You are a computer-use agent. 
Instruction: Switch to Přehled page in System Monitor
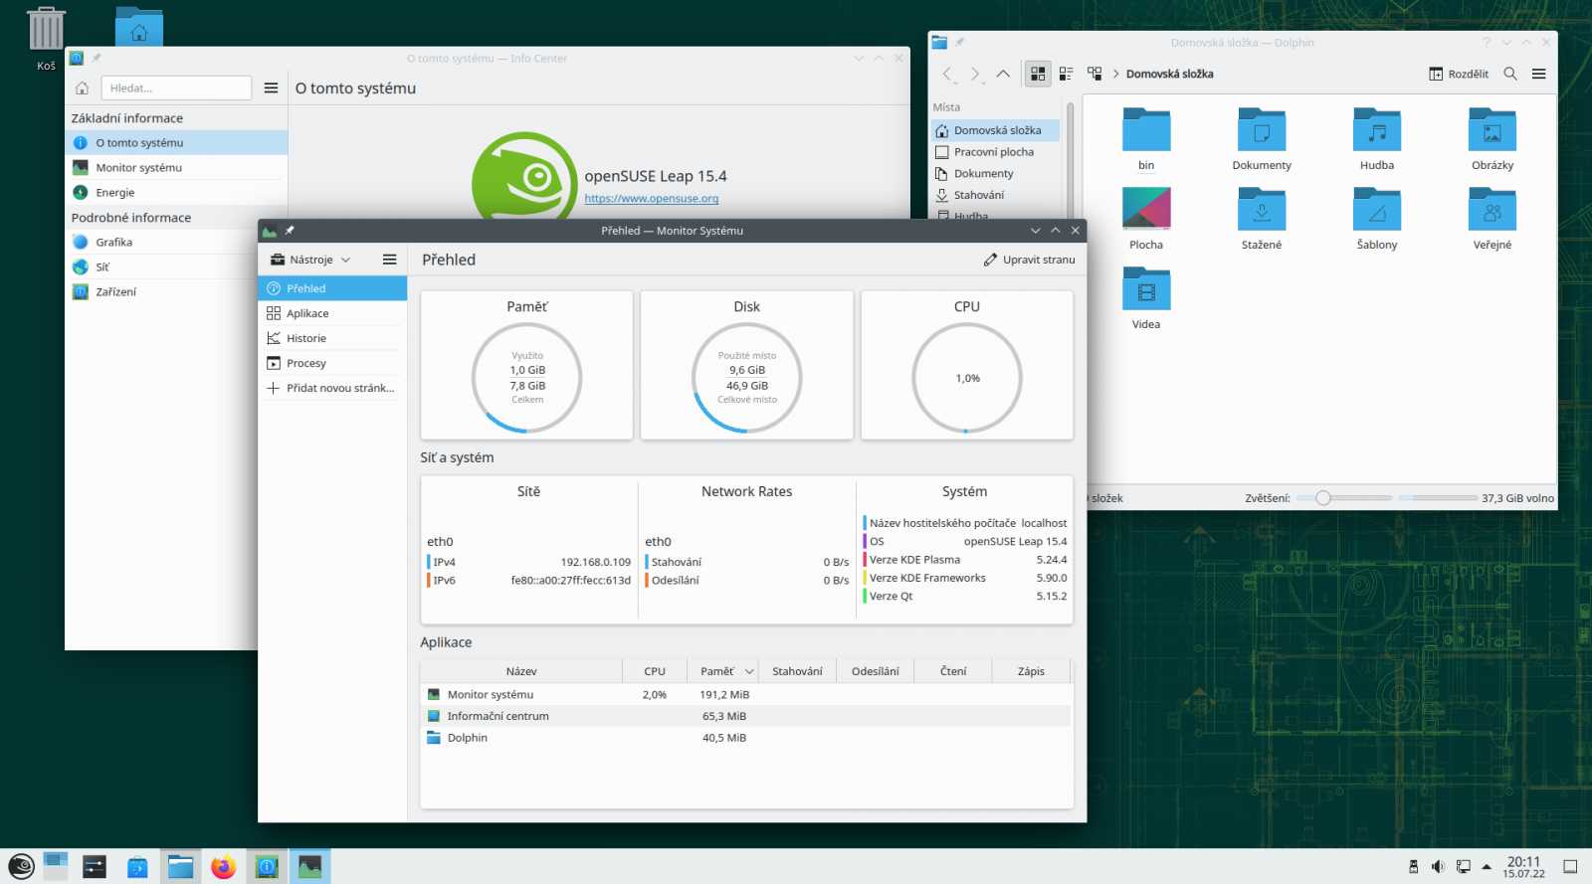coord(332,288)
